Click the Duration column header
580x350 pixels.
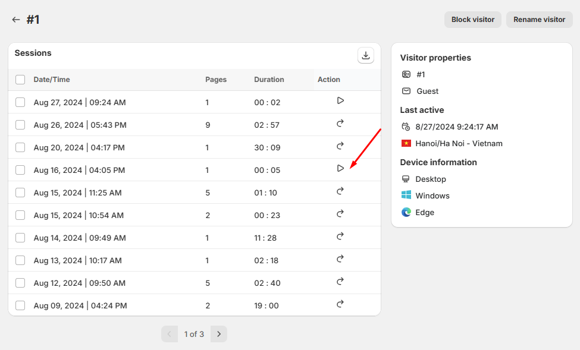point(269,80)
